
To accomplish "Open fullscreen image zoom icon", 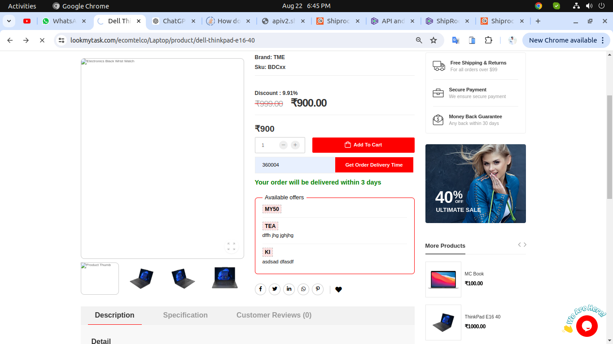I will [x=231, y=246].
